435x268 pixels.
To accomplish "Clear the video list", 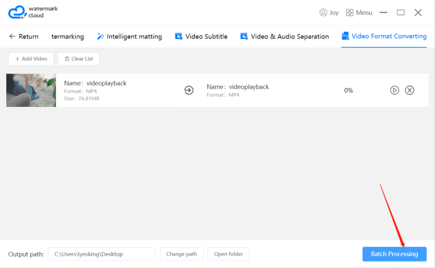I will click(78, 59).
